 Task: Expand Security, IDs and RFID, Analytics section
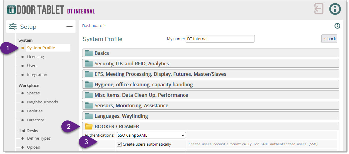coord(131,64)
